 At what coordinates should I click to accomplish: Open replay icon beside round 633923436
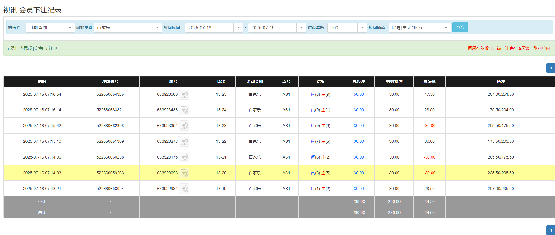184,110
